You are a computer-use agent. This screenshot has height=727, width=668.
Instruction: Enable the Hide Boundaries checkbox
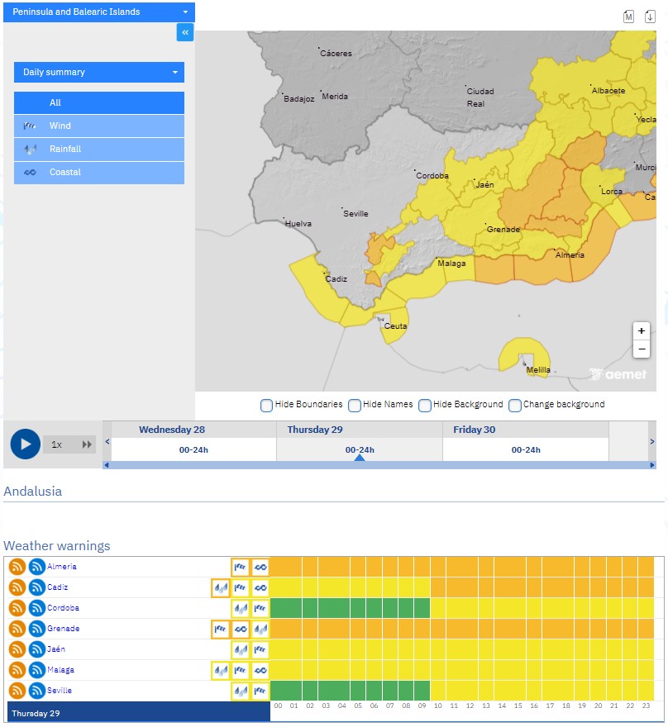click(x=266, y=405)
